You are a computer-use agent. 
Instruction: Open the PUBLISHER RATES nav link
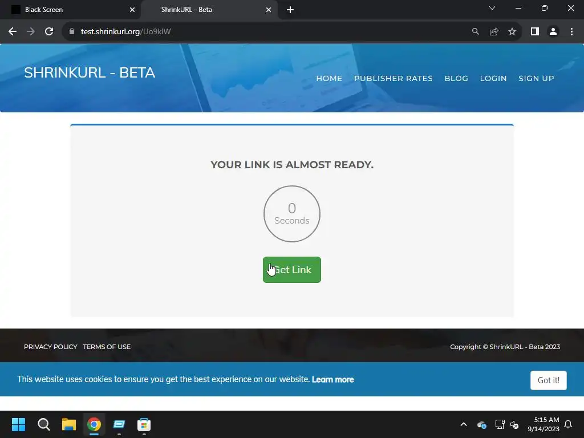click(x=394, y=78)
